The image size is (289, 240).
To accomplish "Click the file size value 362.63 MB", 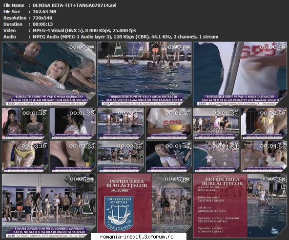I will click(x=44, y=12).
